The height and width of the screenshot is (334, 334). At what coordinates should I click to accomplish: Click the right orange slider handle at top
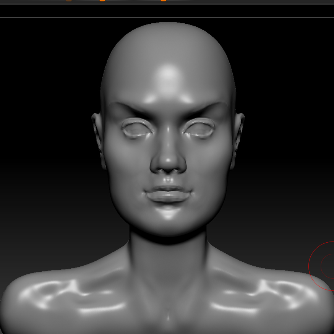[x=164, y=1]
